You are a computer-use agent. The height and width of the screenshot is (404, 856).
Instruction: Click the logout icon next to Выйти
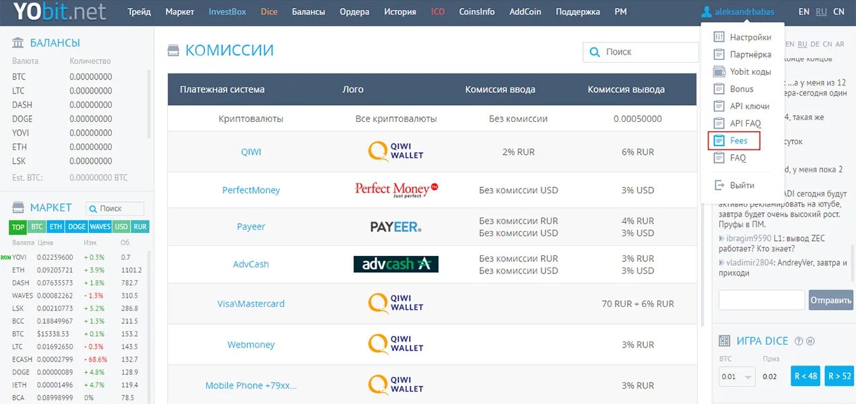[719, 184]
